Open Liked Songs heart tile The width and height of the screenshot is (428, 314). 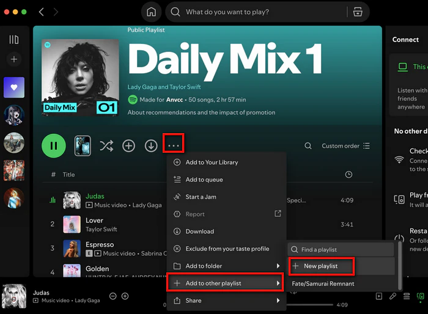coord(14,87)
